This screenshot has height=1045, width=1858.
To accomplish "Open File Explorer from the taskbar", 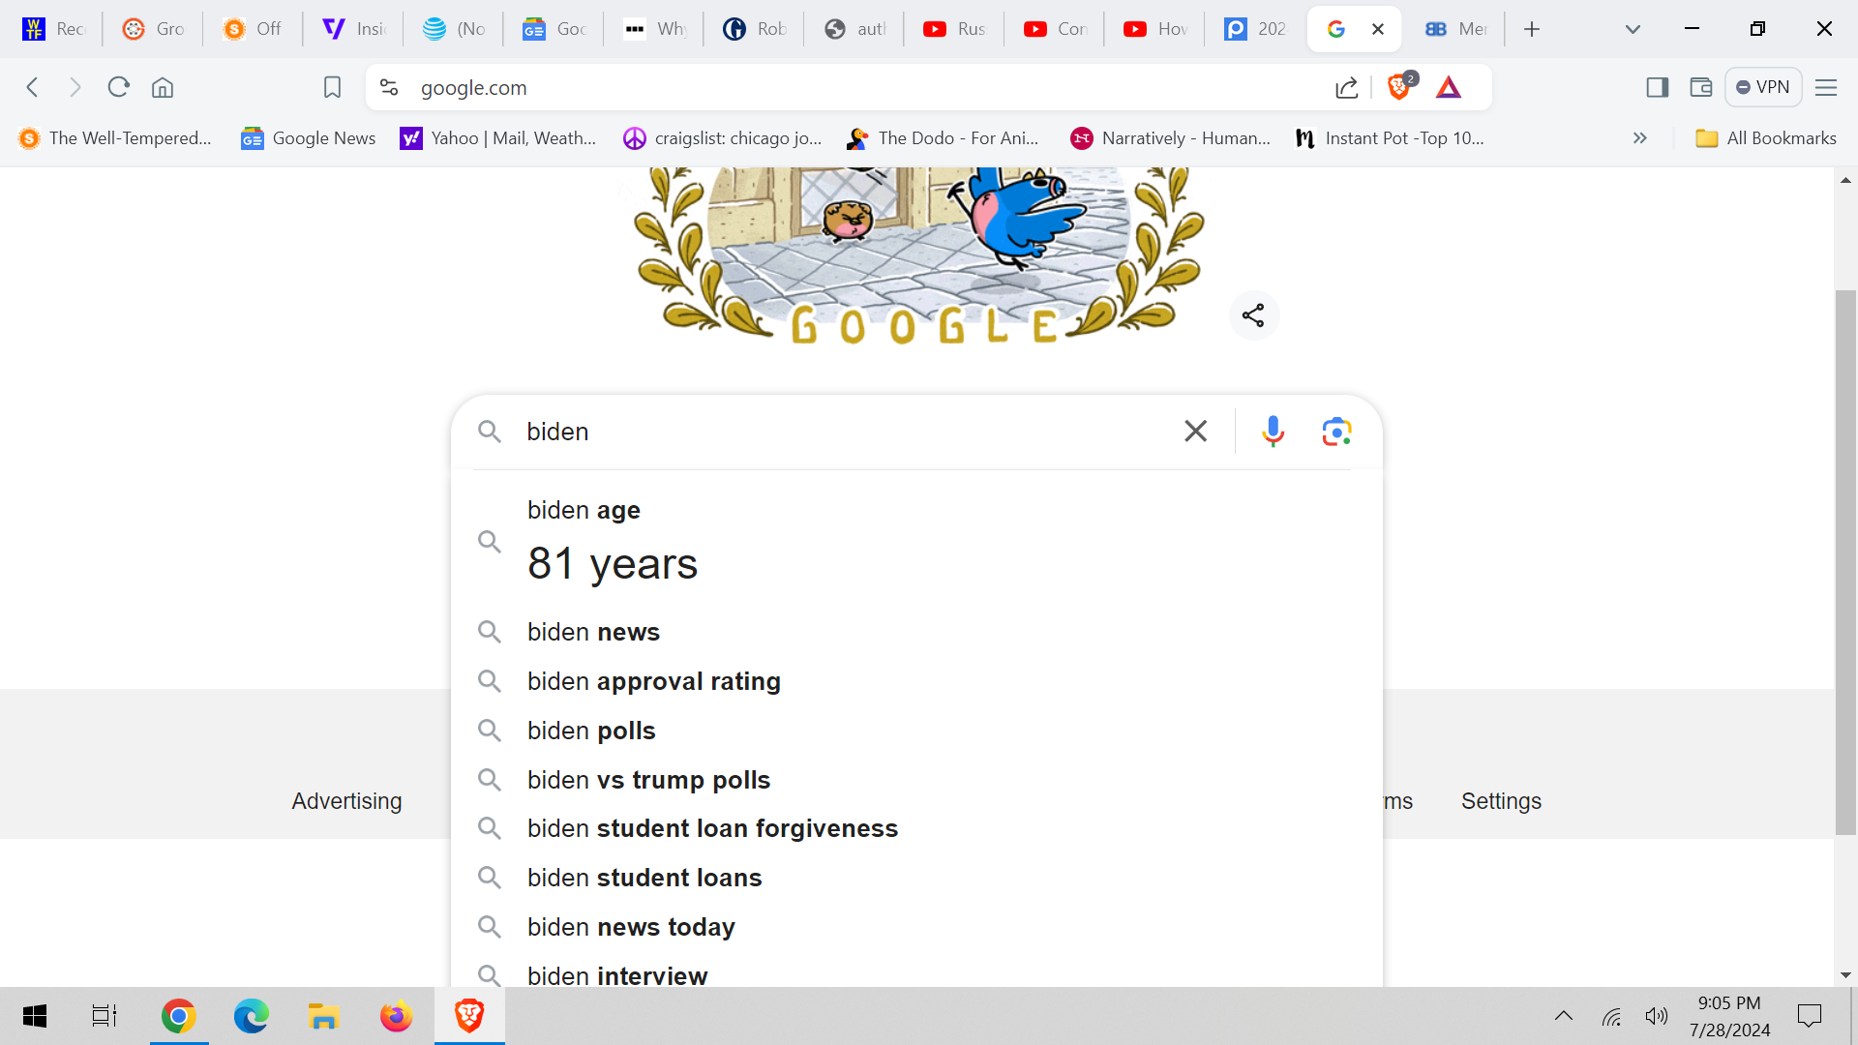I will [x=323, y=1016].
